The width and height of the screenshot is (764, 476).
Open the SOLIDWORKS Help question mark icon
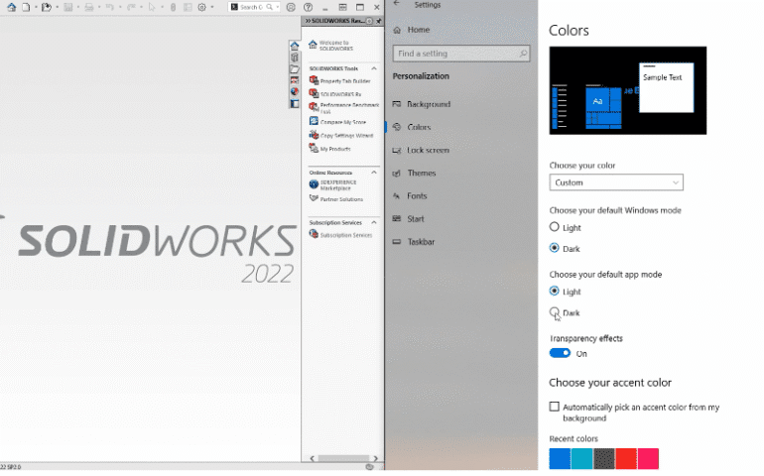click(x=308, y=7)
